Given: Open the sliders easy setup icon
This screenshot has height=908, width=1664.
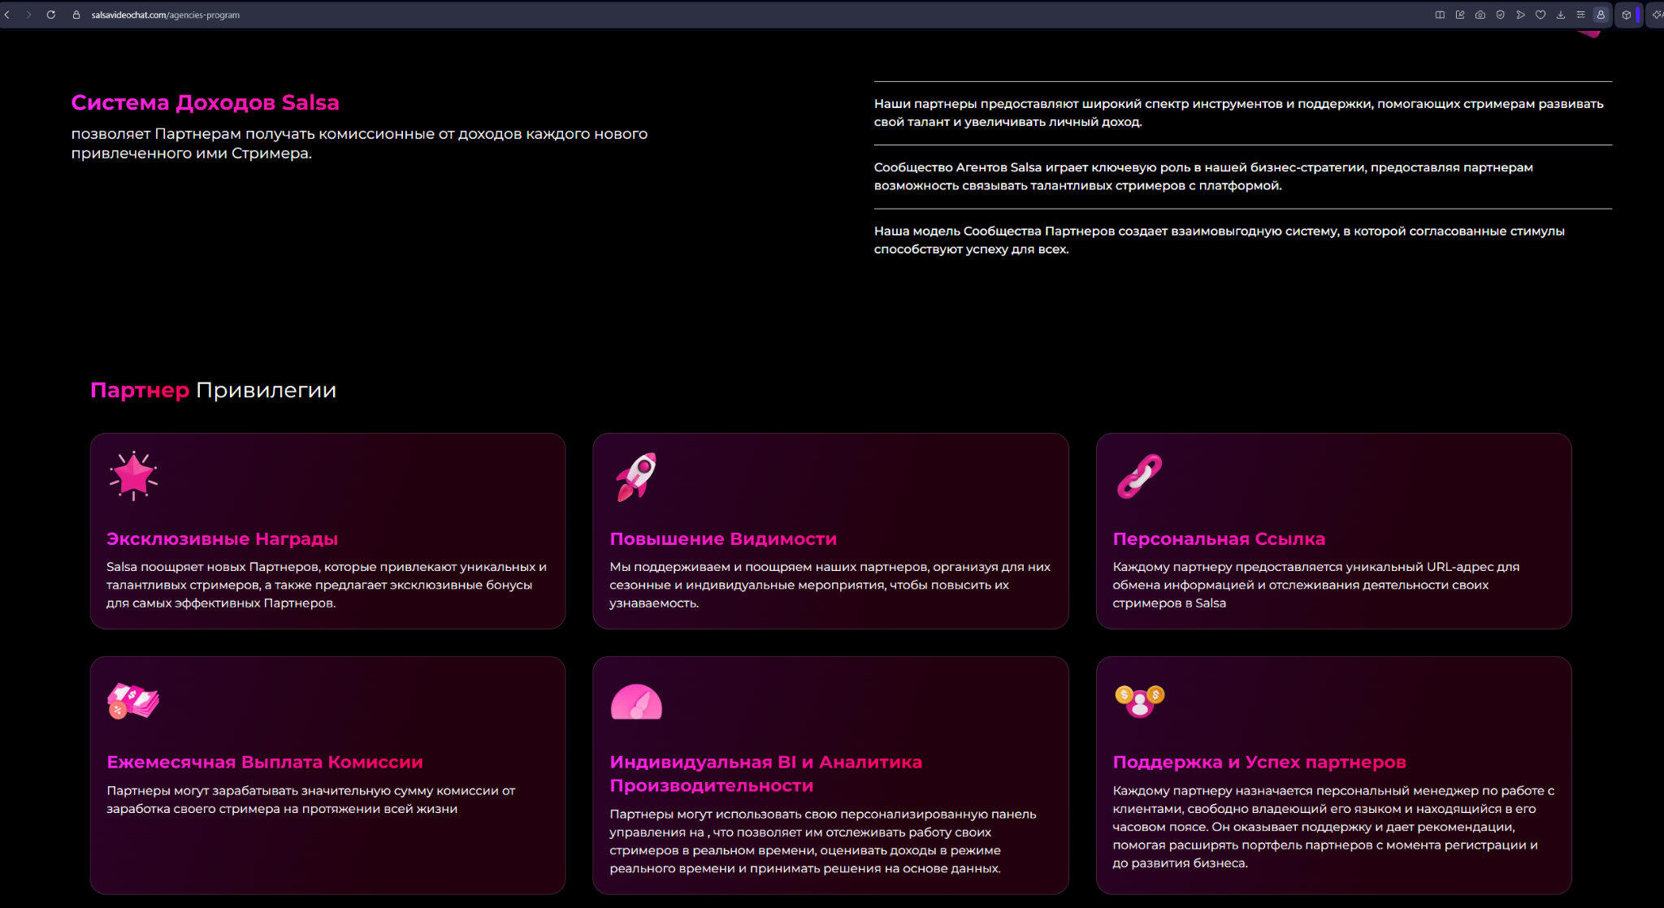Looking at the screenshot, I should point(1580,15).
